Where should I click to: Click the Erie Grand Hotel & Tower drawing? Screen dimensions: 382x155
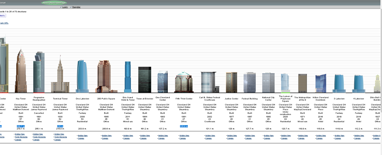click(x=128, y=77)
